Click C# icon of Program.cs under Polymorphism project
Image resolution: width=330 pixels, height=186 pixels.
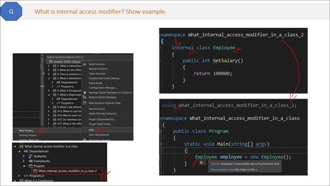pos(58,103)
